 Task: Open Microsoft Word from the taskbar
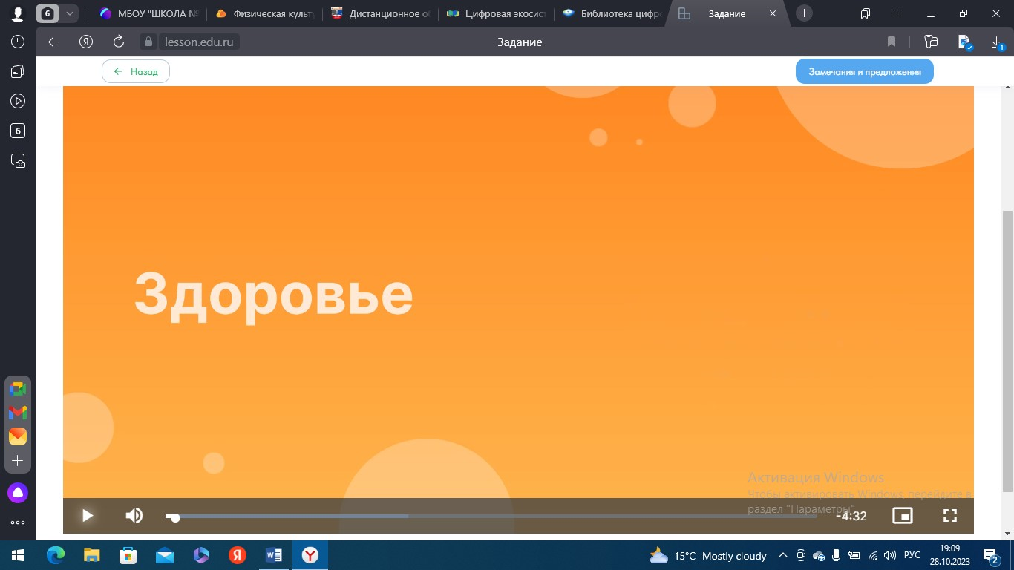[274, 555]
